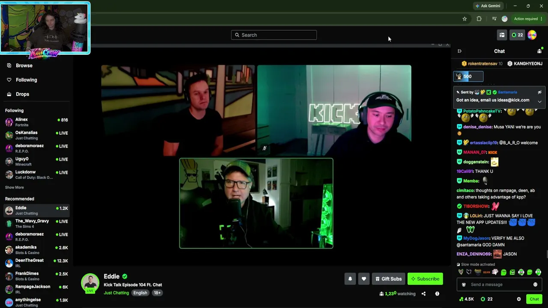The width and height of the screenshot is (548, 308).
Task: Select the angry green square emote
Action: [512, 272]
